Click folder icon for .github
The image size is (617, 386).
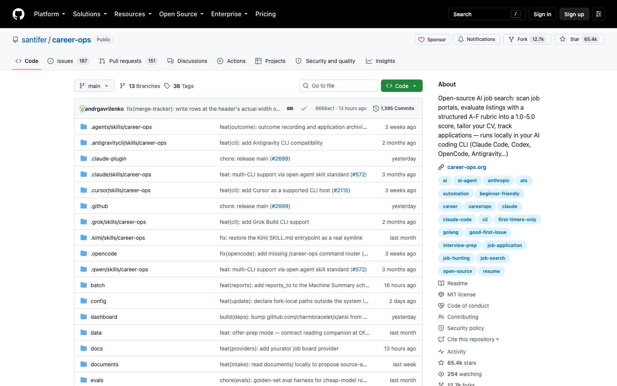pos(84,206)
